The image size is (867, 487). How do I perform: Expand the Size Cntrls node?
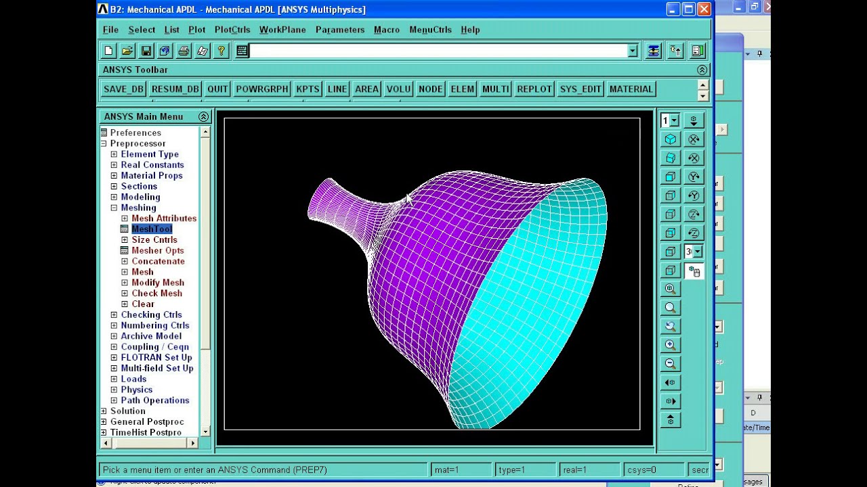(x=125, y=240)
